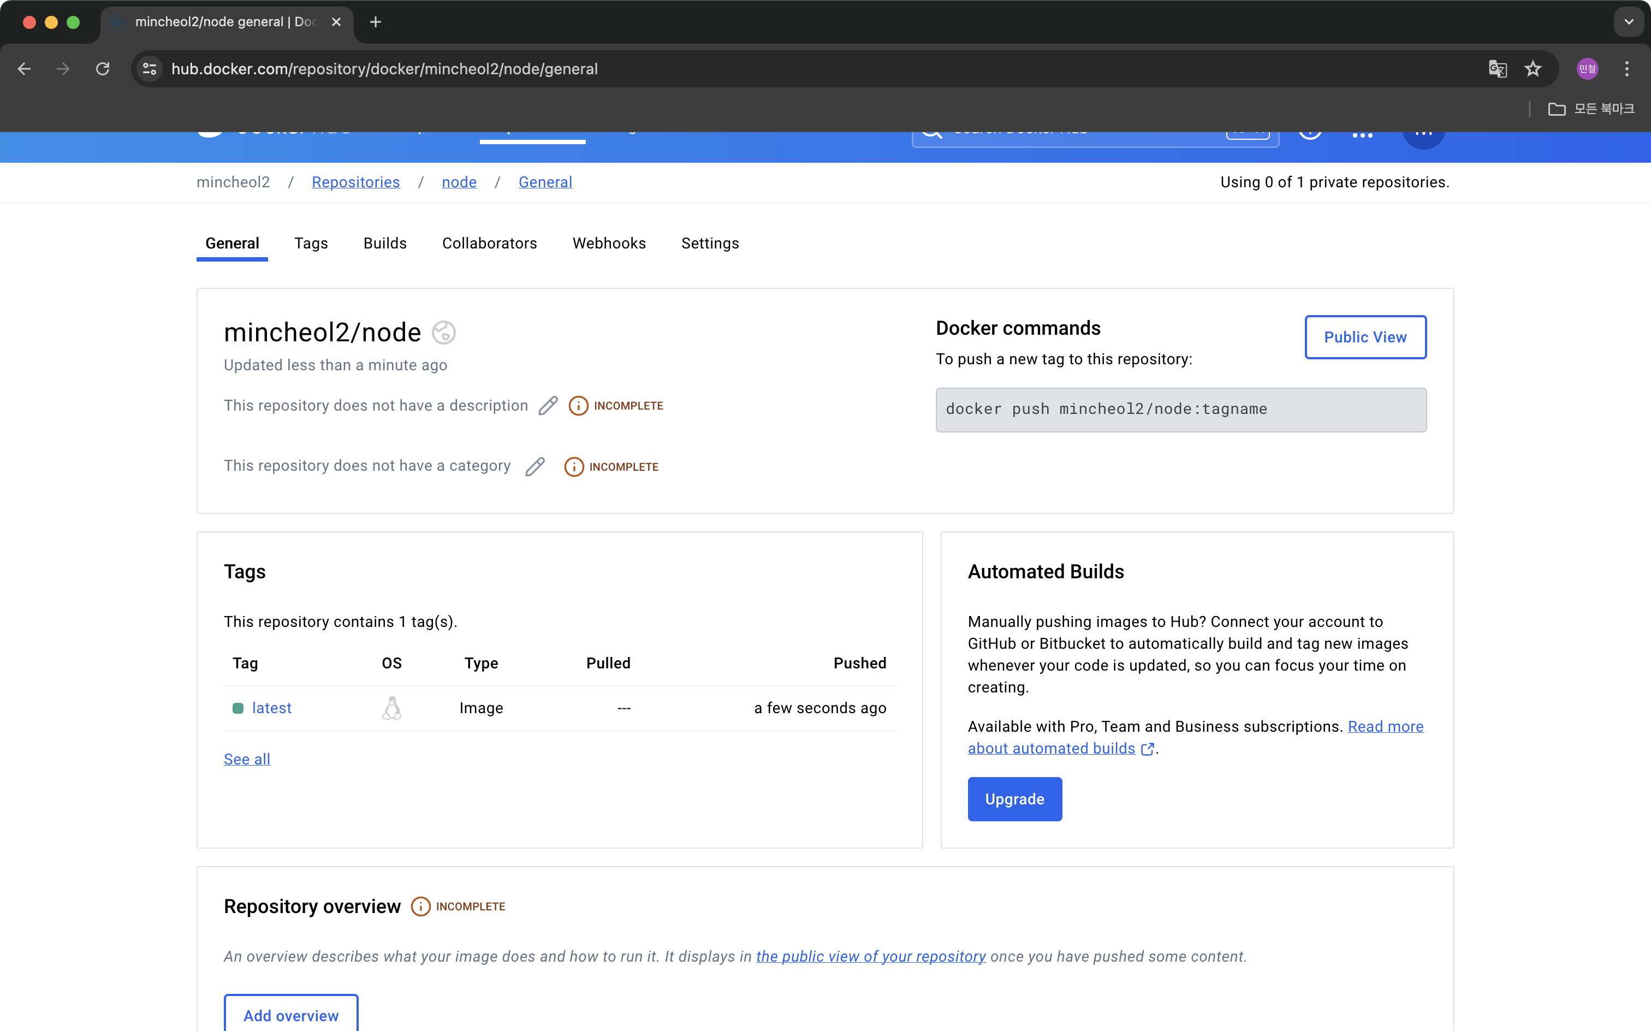Screen dimensions: 1651x1031
Task: Click the edit description pencil icon
Action: (x=548, y=406)
